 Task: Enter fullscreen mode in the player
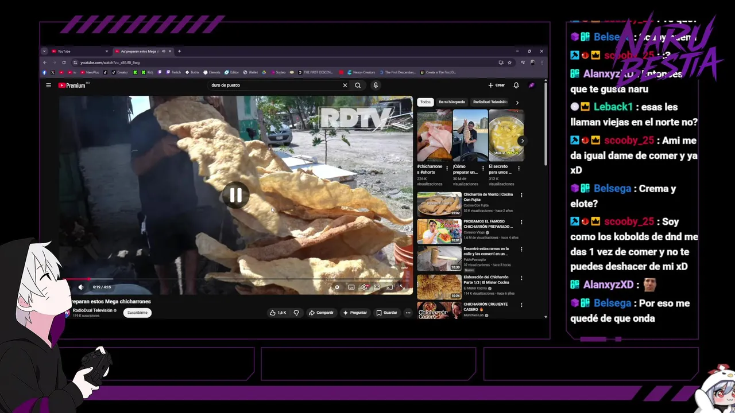click(402, 287)
